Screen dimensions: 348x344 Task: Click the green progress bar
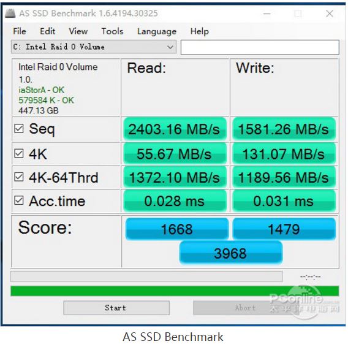(x=175, y=291)
